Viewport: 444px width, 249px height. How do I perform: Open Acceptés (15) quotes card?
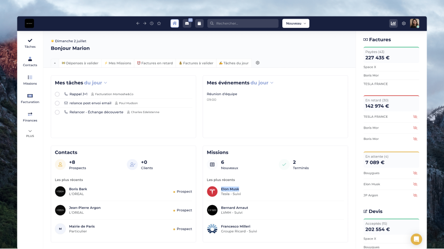pyautogui.click(x=391, y=226)
